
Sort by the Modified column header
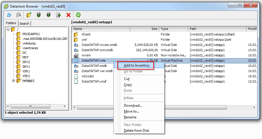point(252,29)
